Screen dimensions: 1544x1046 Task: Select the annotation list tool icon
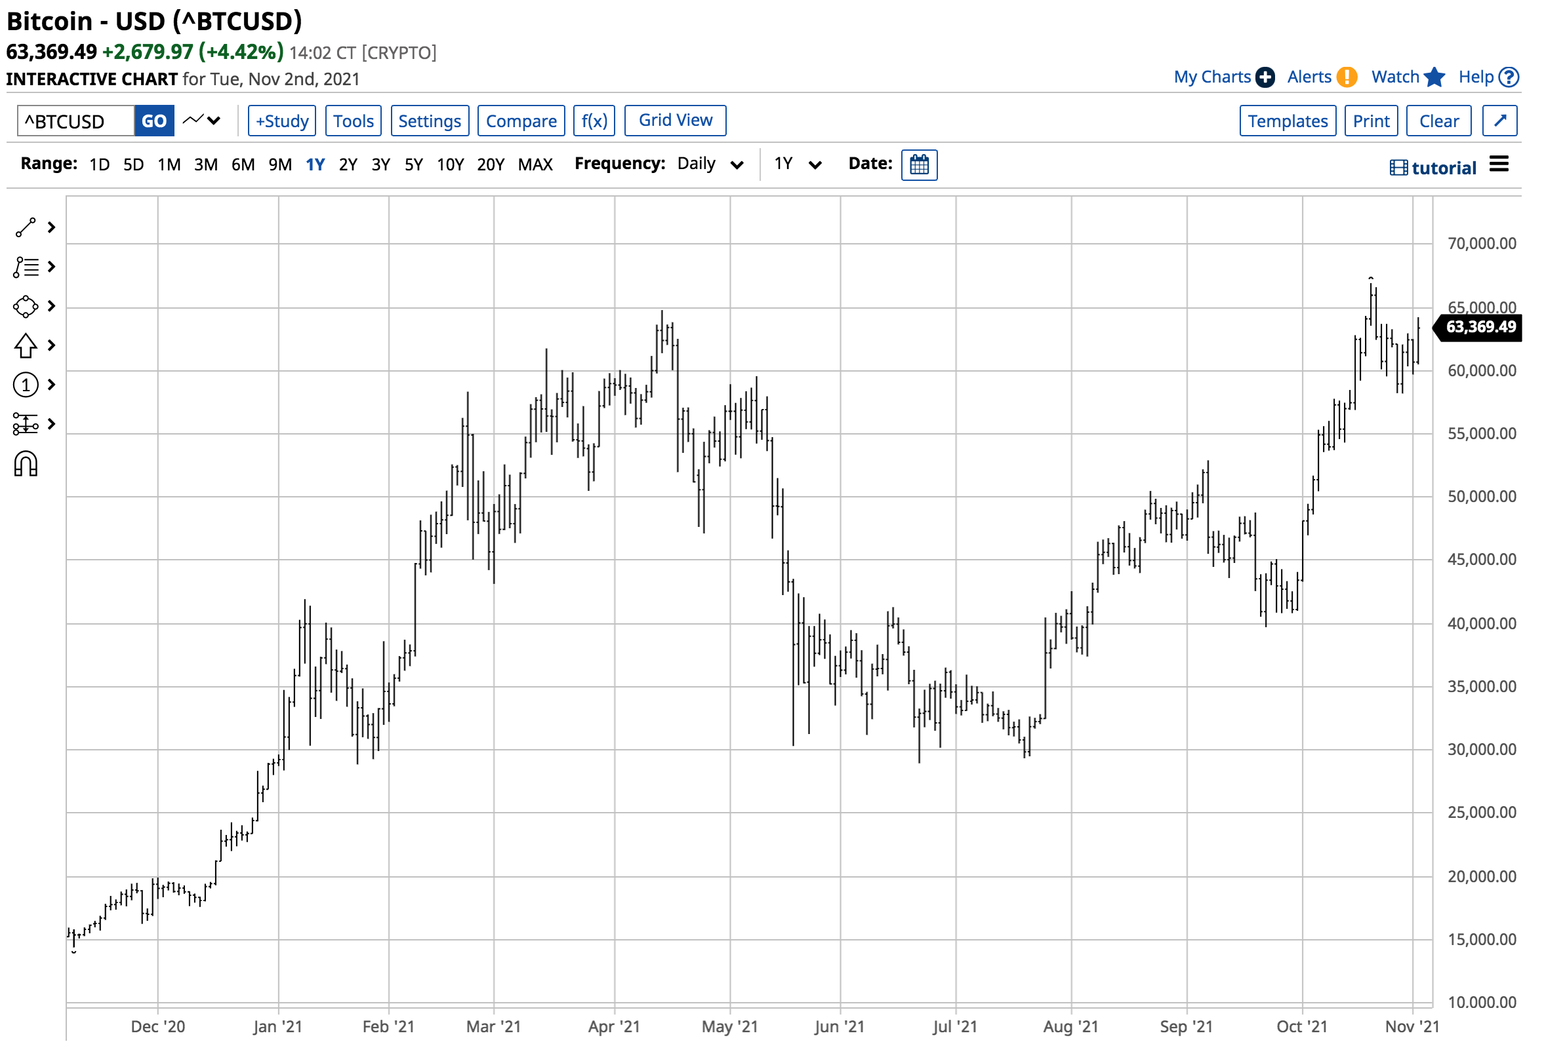point(25,267)
